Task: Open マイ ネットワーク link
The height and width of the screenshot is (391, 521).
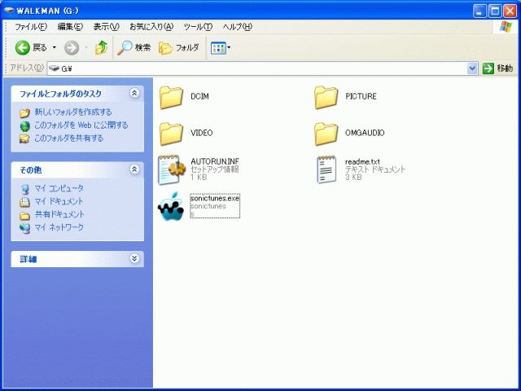Action: click(x=59, y=227)
